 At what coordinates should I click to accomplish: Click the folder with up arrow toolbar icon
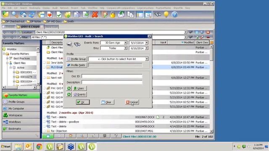click(68, 15)
